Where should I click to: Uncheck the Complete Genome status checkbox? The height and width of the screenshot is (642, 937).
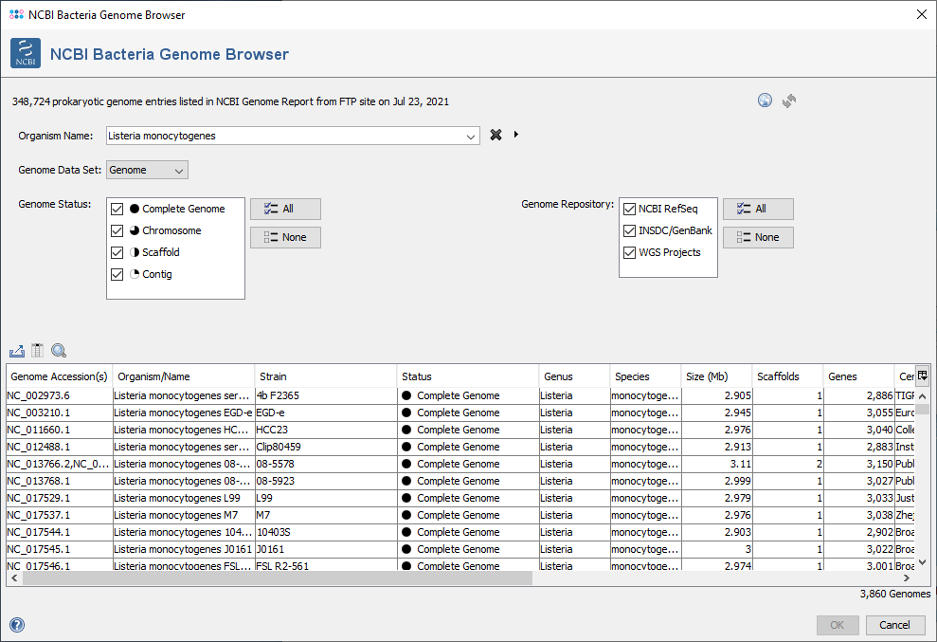(x=117, y=209)
